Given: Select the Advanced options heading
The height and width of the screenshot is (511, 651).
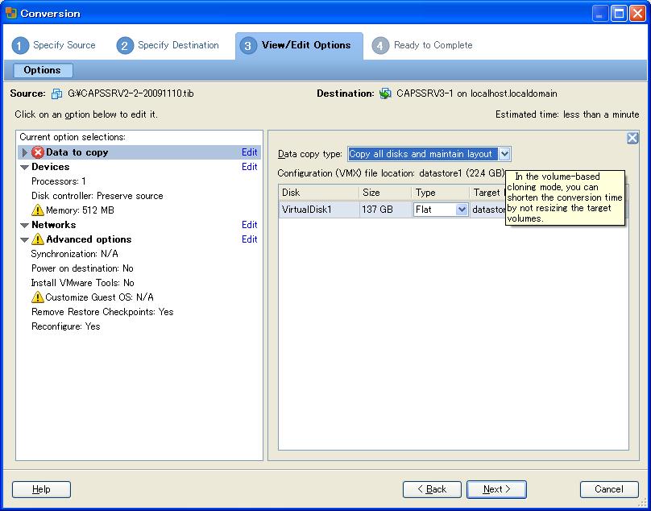Looking at the screenshot, I should [x=89, y=239].
